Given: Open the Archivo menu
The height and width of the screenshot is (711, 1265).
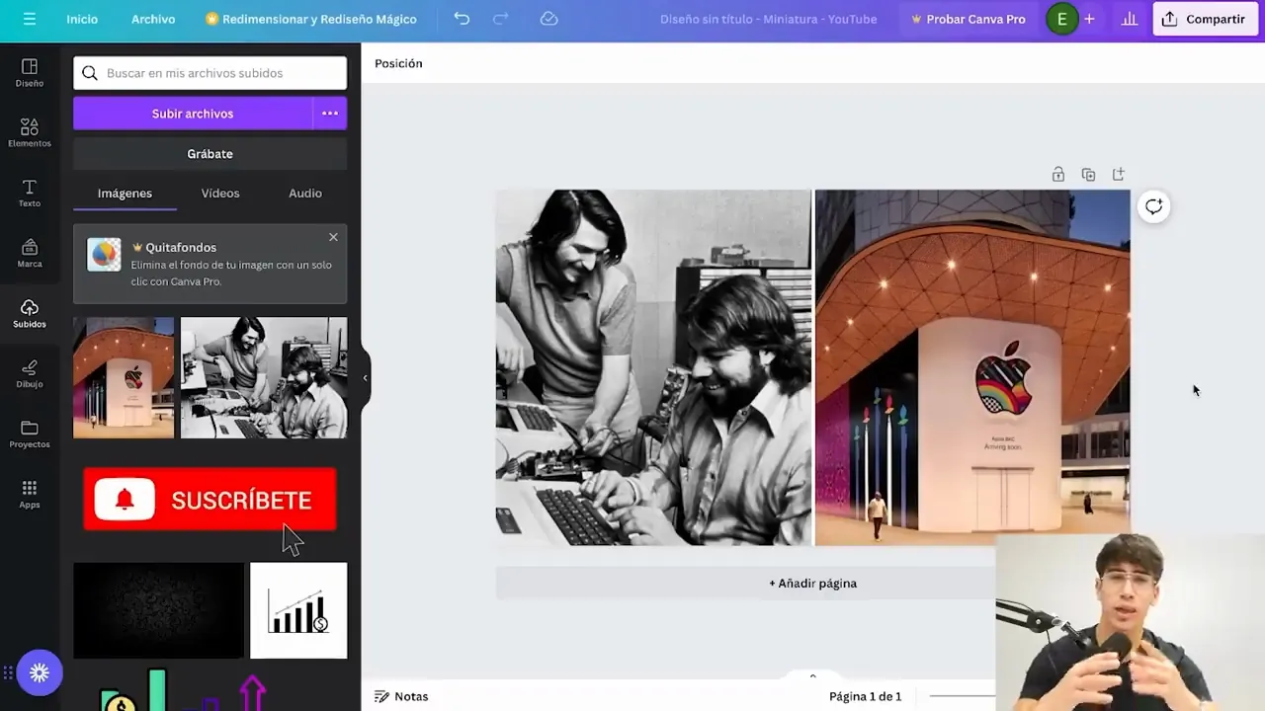Looking at the screenshot, I should coord(153,19).
